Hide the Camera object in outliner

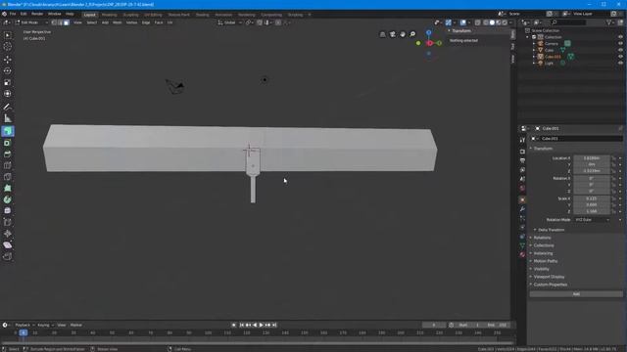[620, 43]
